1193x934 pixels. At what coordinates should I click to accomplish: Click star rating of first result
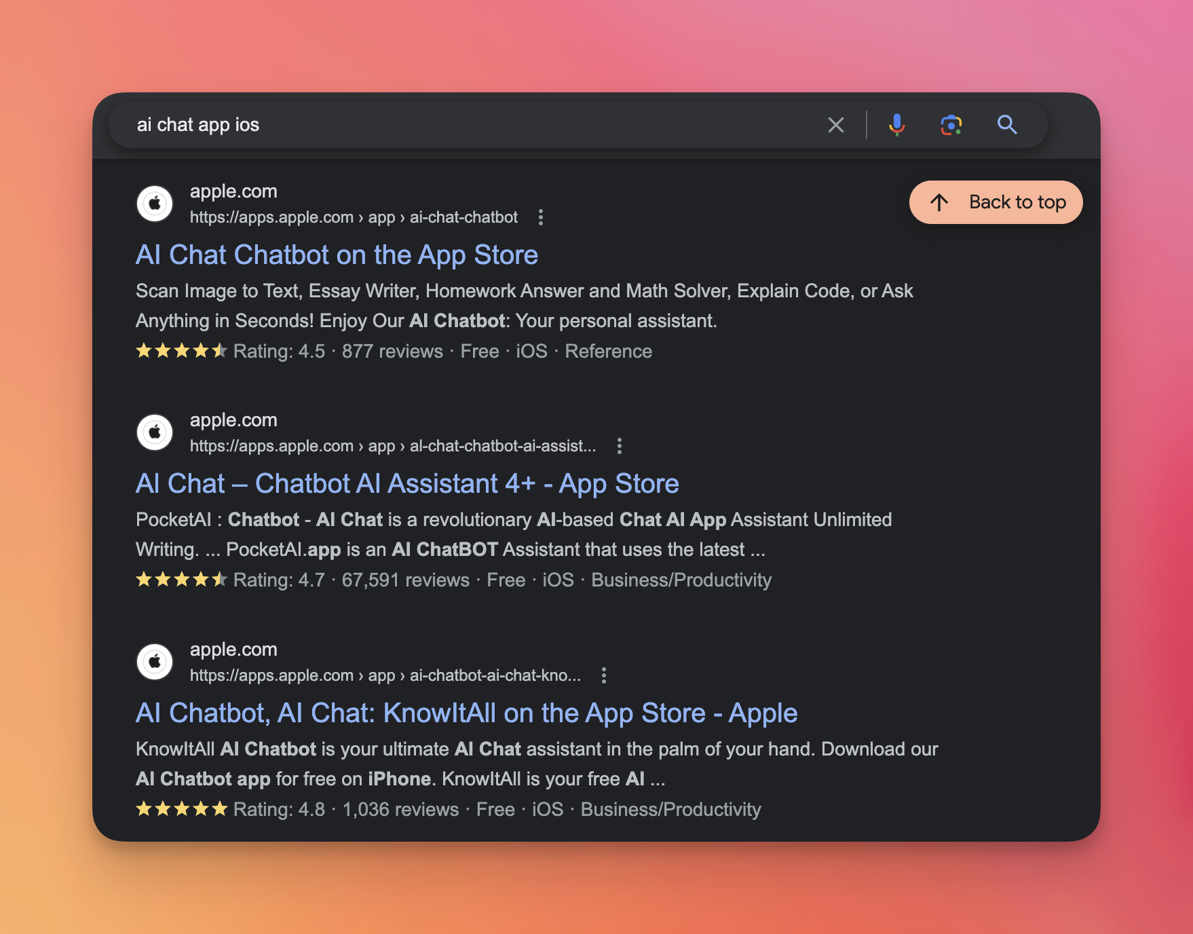click(x=181, y=351)
